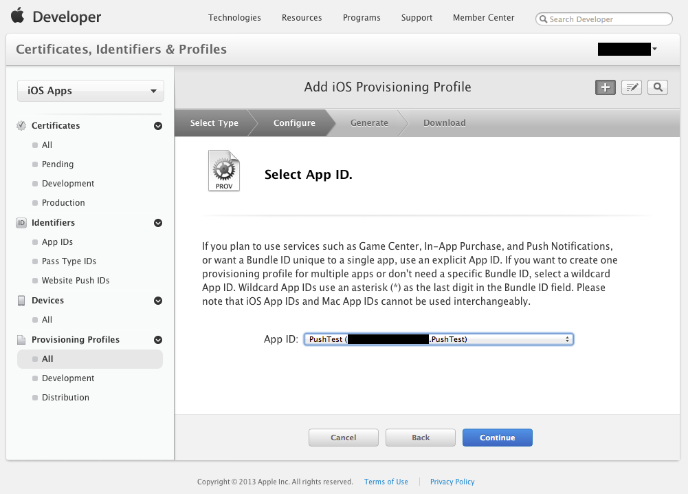688x494 pixels.
Task: Select Pending under Certificates
Action: pyautogui.click(x=58, y=164)
